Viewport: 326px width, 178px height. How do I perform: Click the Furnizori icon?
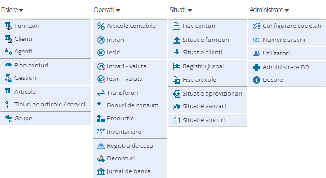point(8,26)
